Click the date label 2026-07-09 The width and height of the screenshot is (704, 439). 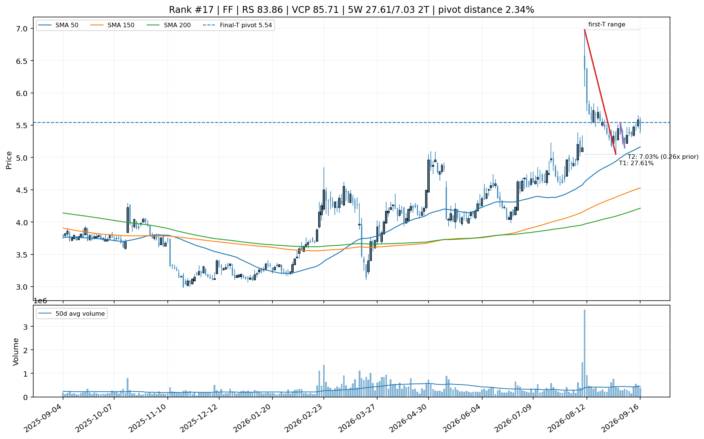pyautogui.click(x=513, y=418)
